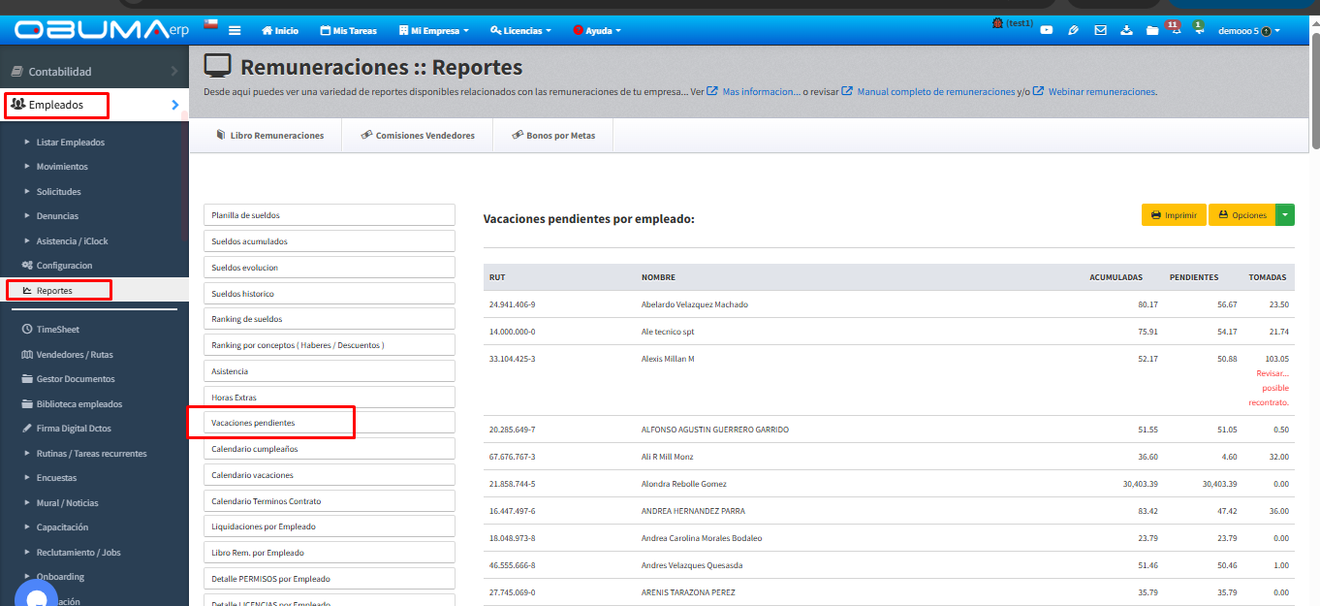Open Reclutamiento / Jobs in sidebar
Screen dimensions: 1320x606
click(78, 553)
